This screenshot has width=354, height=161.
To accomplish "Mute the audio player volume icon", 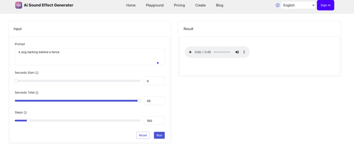I will coord(237,52).
